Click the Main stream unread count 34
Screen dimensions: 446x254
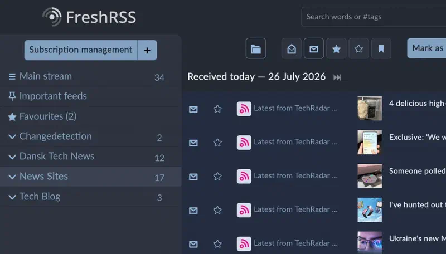coord(159,77)
